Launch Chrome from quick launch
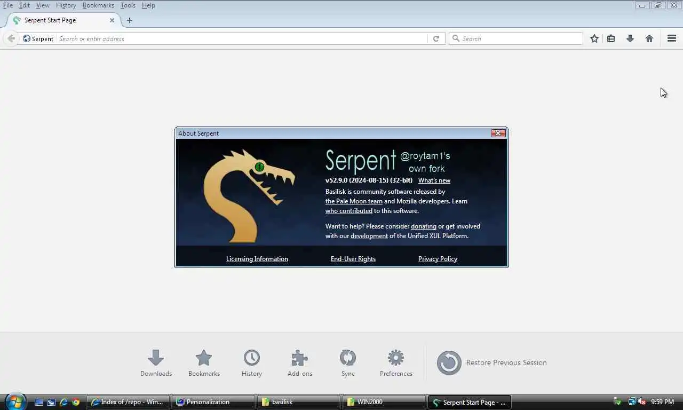Screen dimensions: 683x410 tap(76, 402)
